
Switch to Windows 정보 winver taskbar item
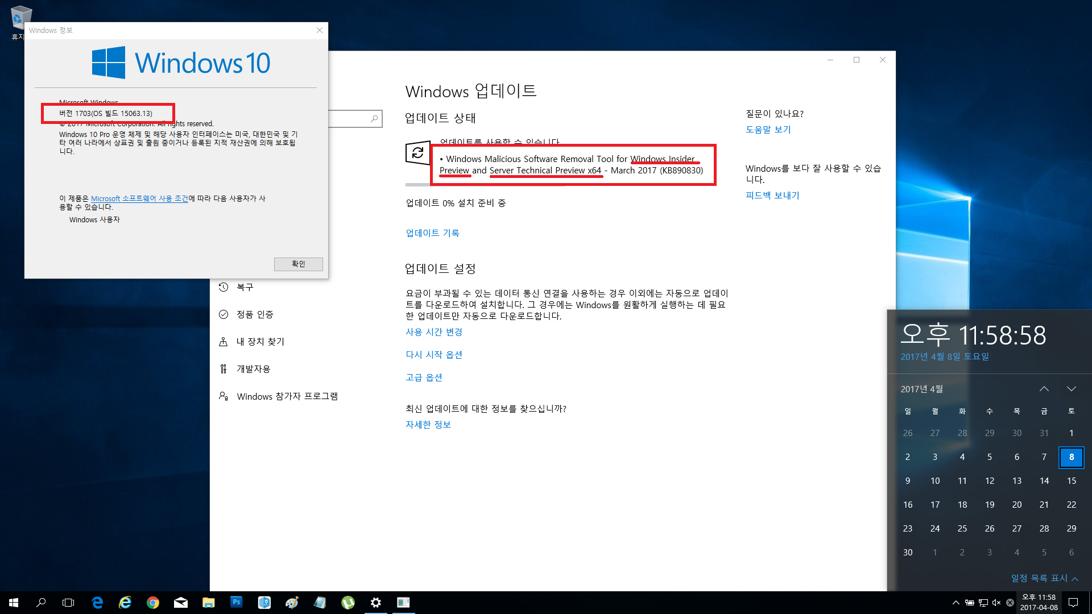pyautogui.click(x=403, y=603)
